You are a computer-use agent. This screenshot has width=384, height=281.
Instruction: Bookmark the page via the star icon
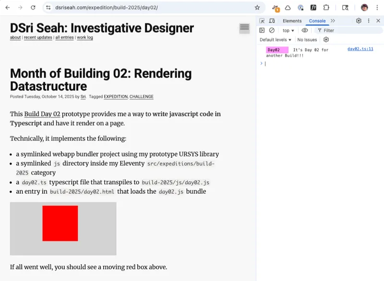[x=258, y=8]
